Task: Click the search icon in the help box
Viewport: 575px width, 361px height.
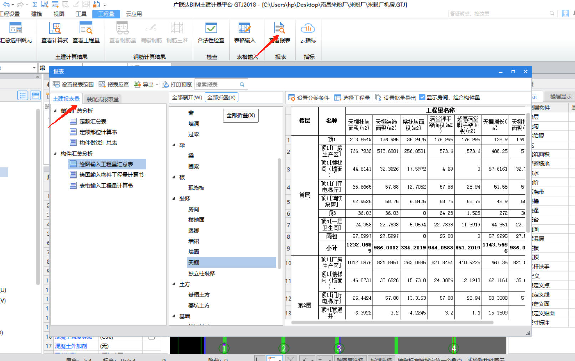Action: (552, 14)
